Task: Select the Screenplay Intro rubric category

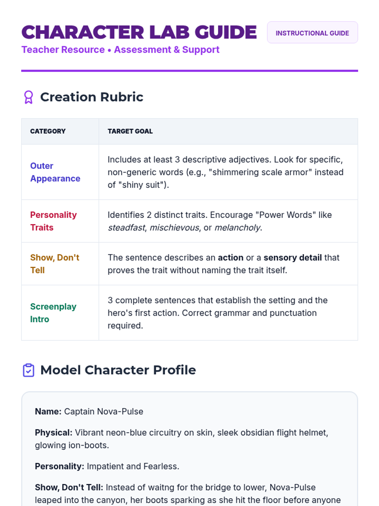Action: (53, 313)
